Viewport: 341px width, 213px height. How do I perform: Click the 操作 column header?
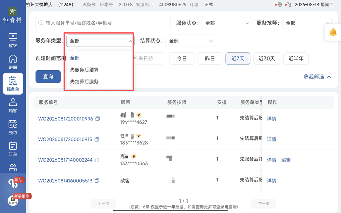tap(272, 102)
